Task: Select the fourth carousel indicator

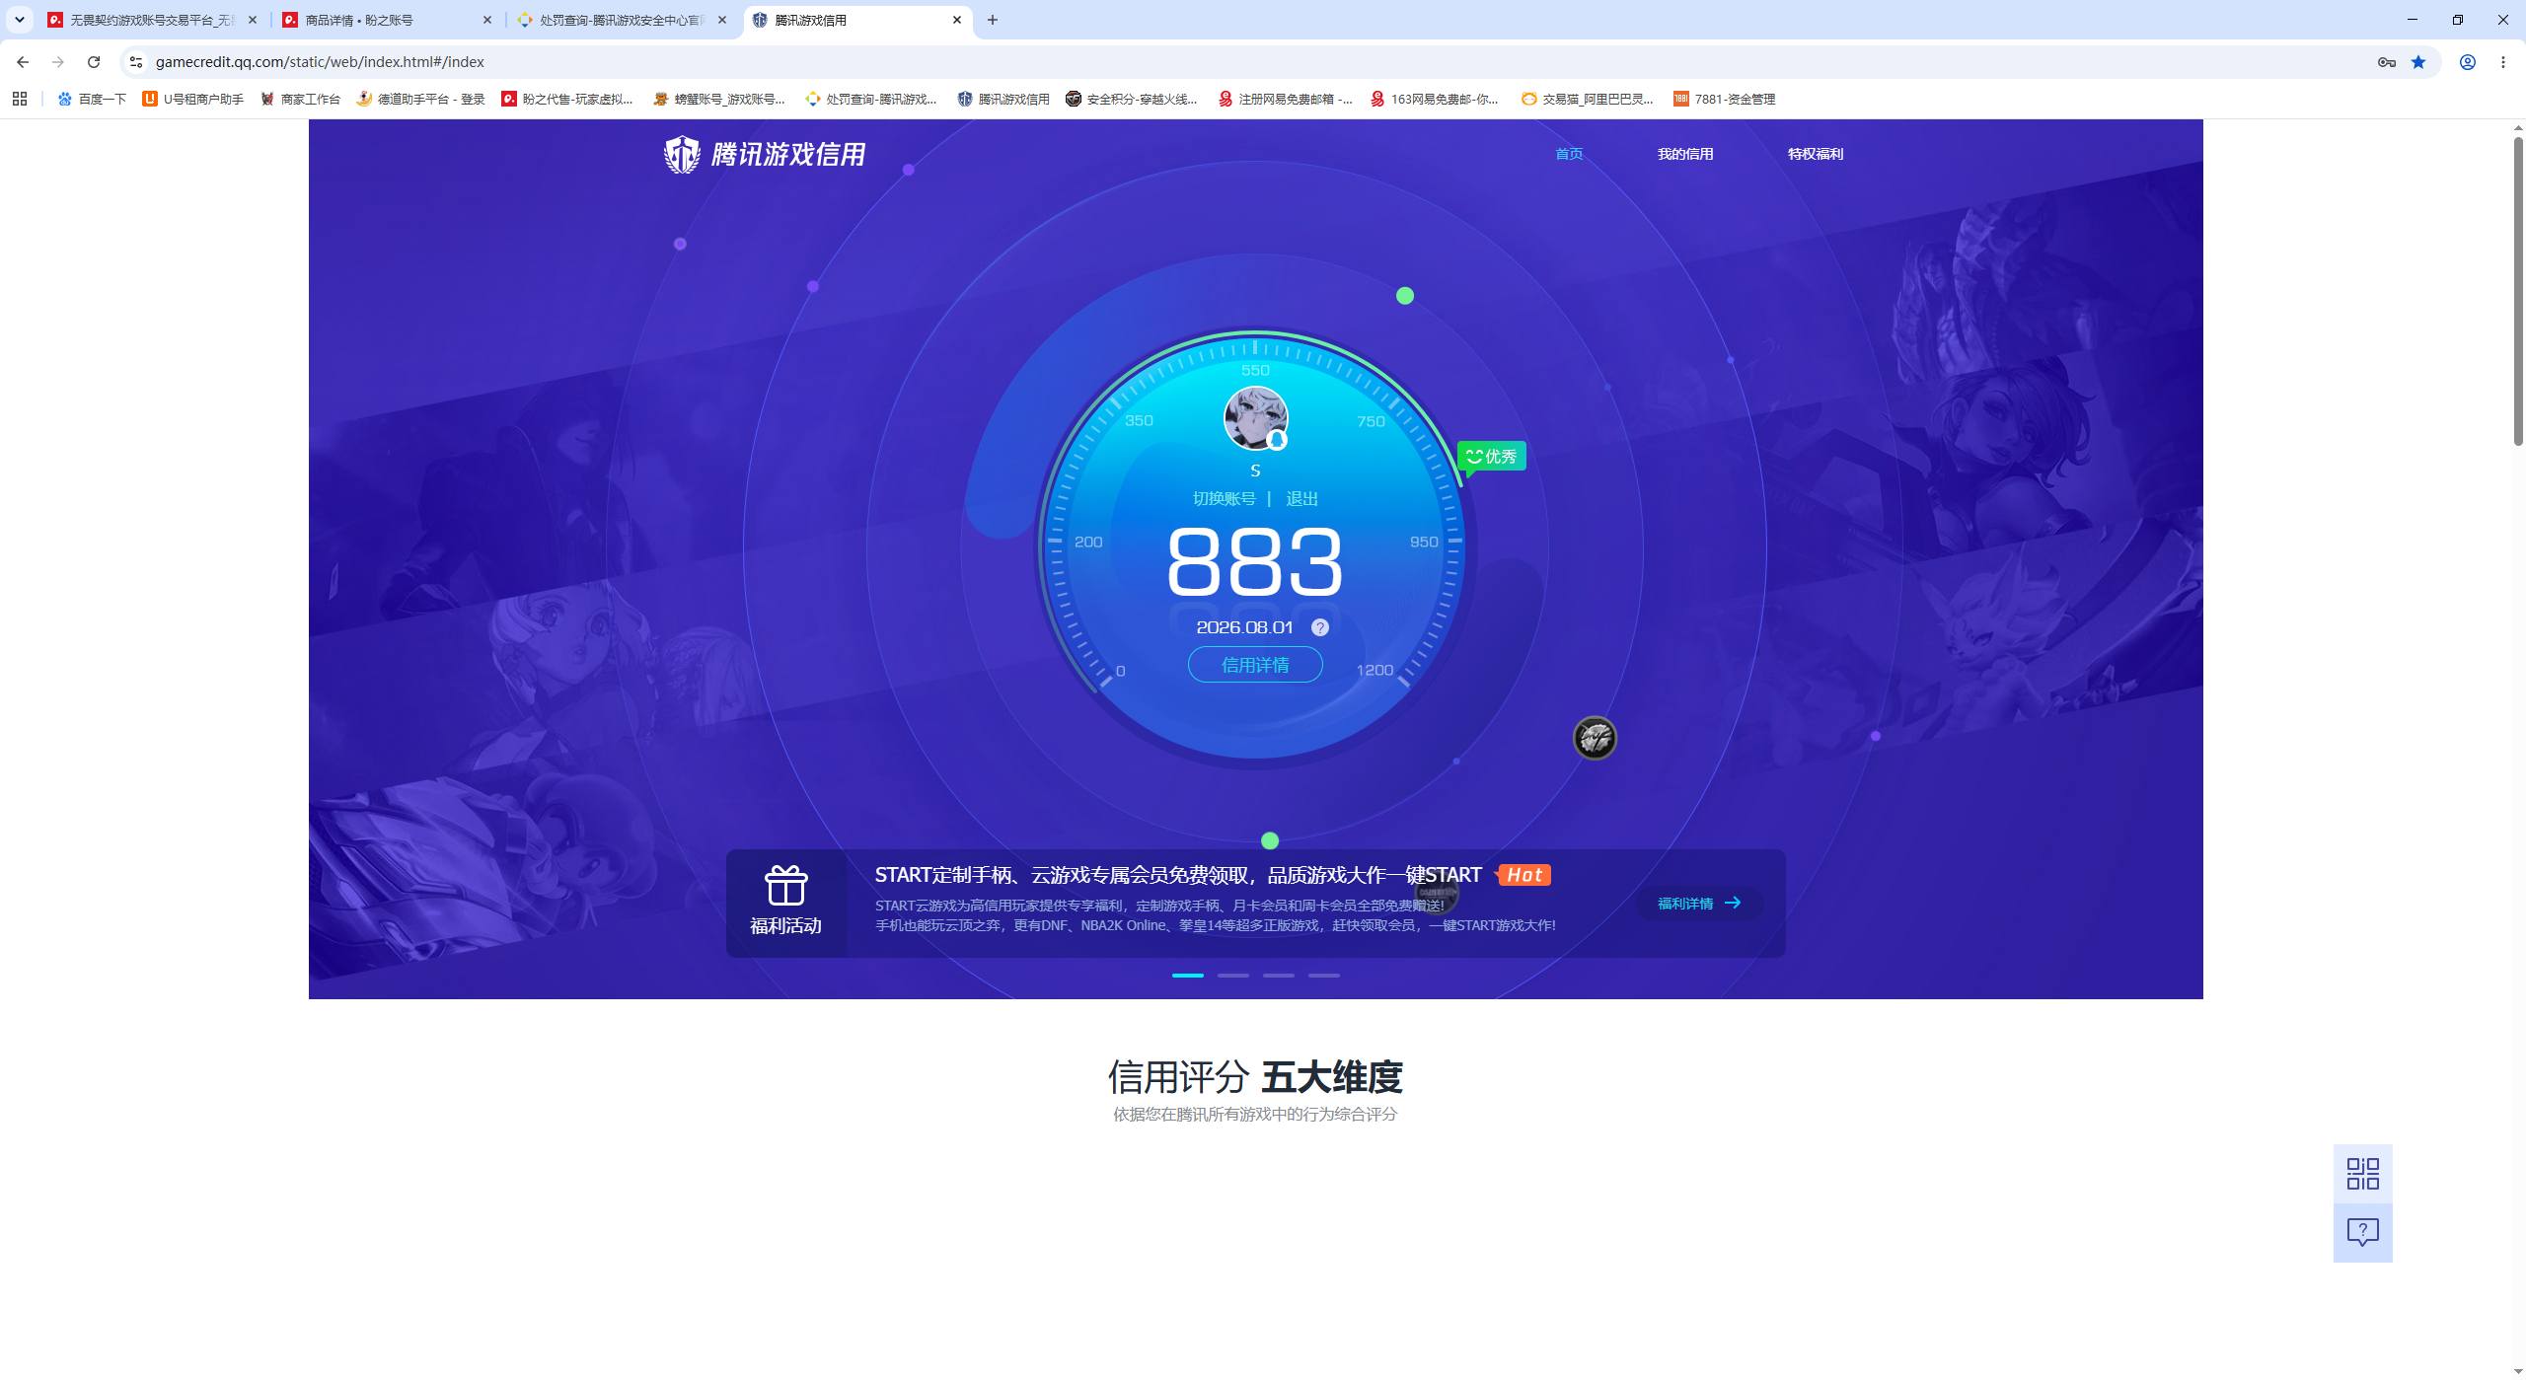Action: (1324, 975)
